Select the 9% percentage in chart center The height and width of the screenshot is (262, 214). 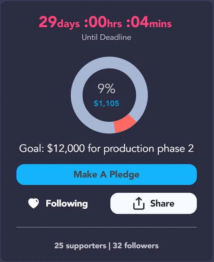[x=106, y=89]
